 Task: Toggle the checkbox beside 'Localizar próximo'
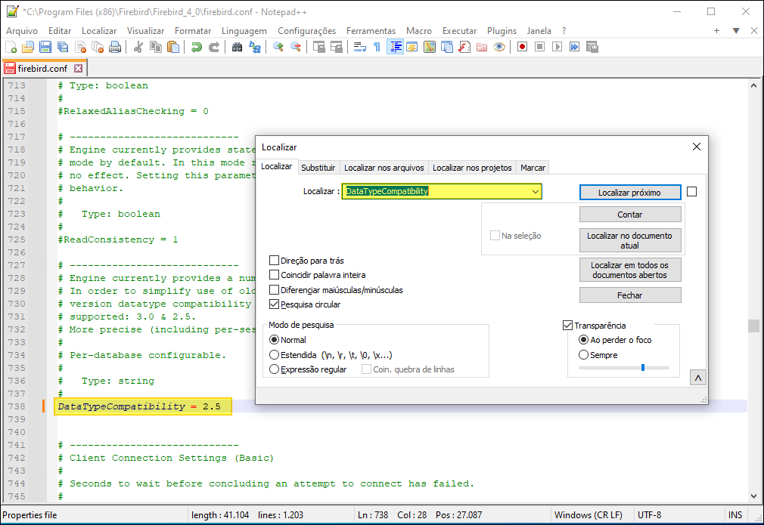692,192
